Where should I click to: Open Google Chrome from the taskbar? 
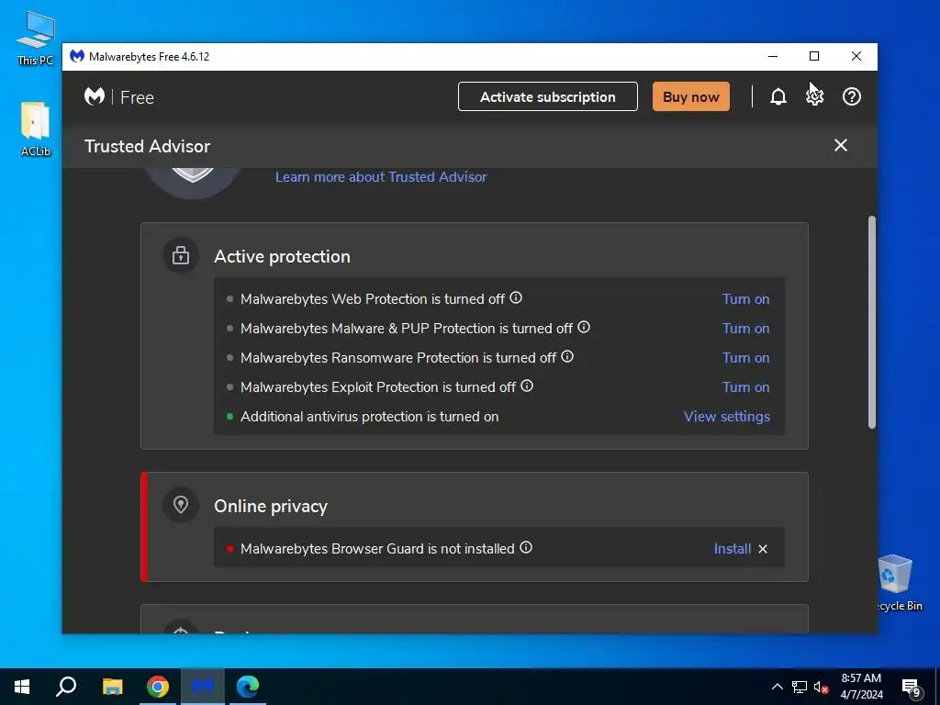coord(158,687)
